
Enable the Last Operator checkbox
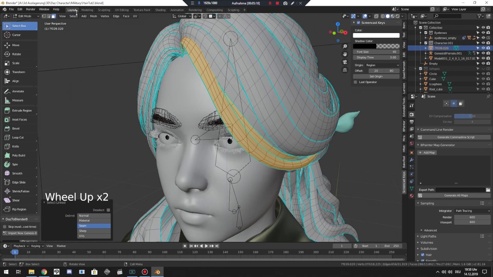(x=355, y=82)
